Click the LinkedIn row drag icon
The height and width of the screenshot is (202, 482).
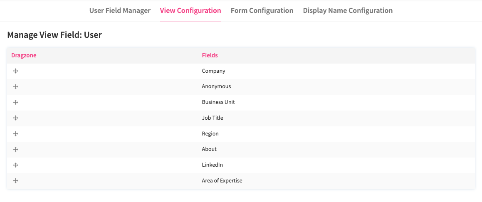pyautogui.click(x=15, y=165)
